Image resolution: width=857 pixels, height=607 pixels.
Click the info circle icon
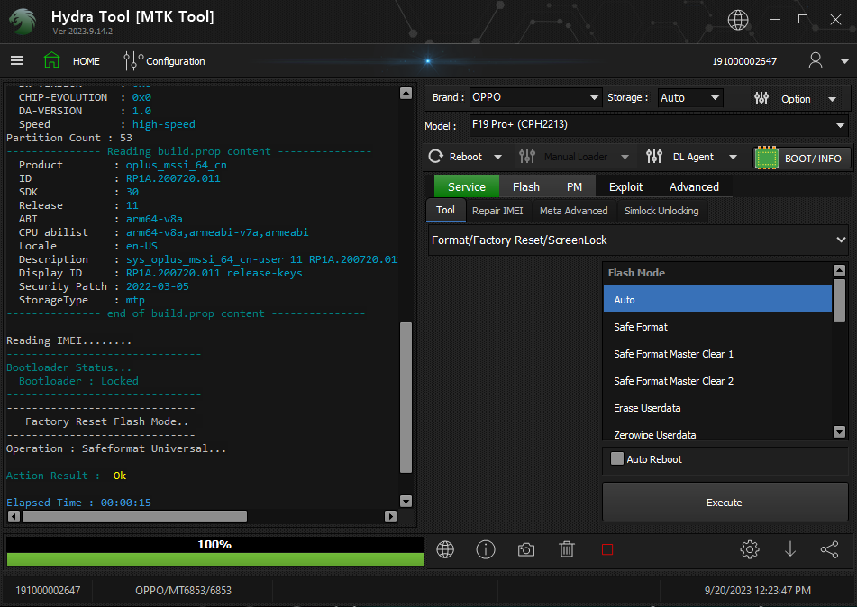pos(486,549)
